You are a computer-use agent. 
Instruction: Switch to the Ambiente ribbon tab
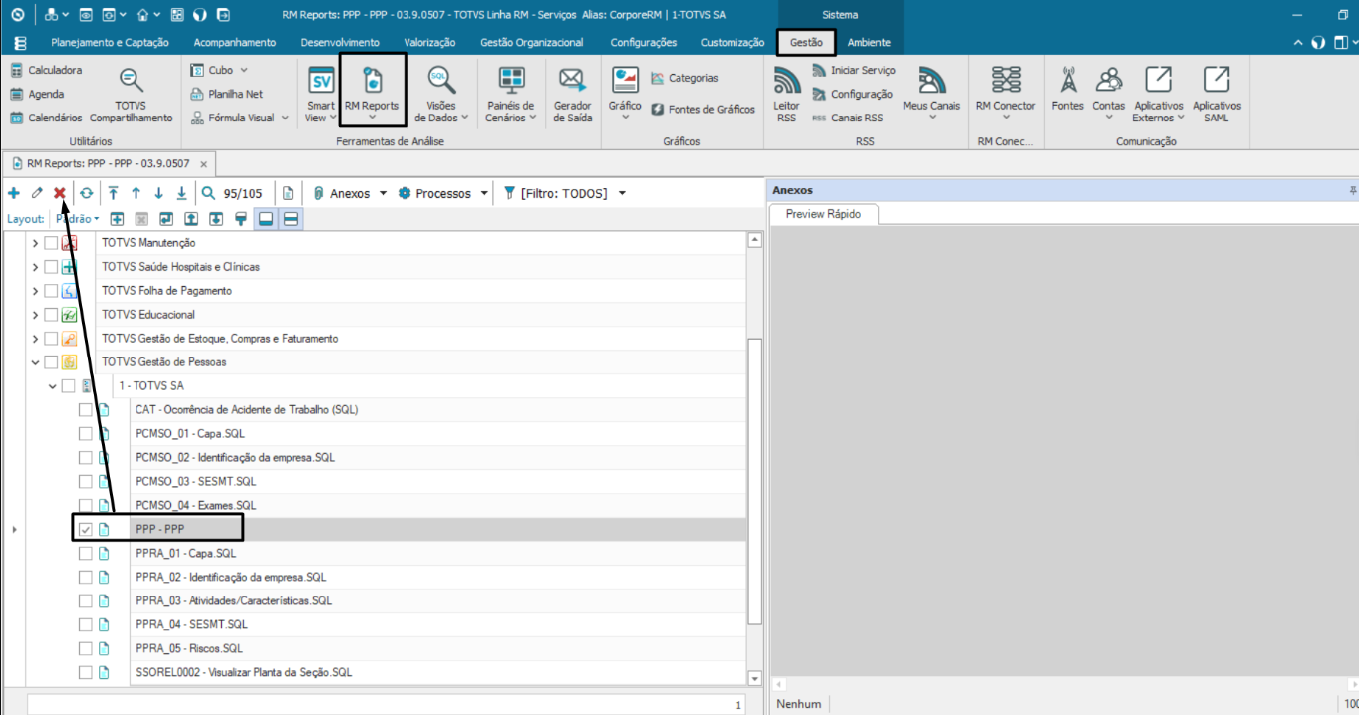[869, 42]
